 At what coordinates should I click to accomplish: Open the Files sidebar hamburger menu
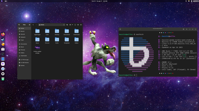click(30, 25)
